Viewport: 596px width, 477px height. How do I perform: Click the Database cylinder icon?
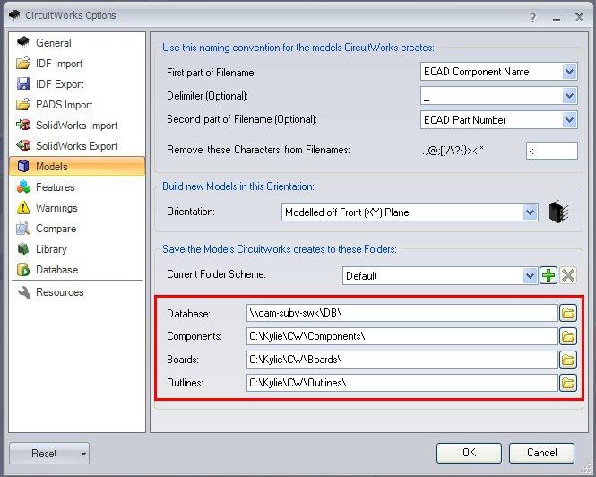point(23,269)
